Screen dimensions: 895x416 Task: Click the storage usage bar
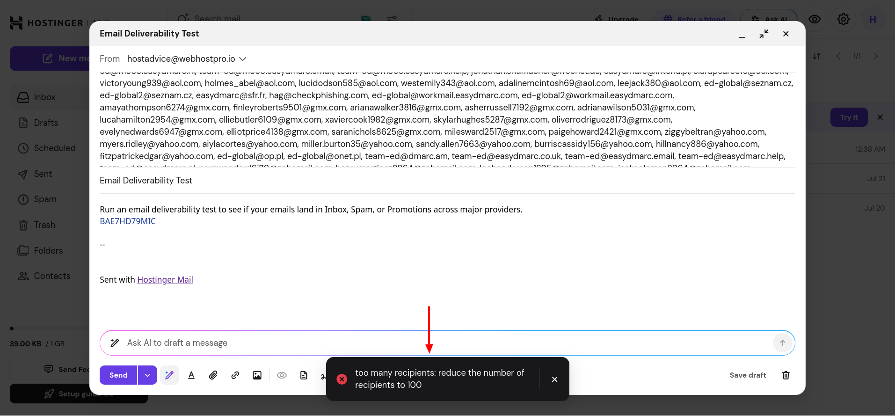(x=49, y=328)
